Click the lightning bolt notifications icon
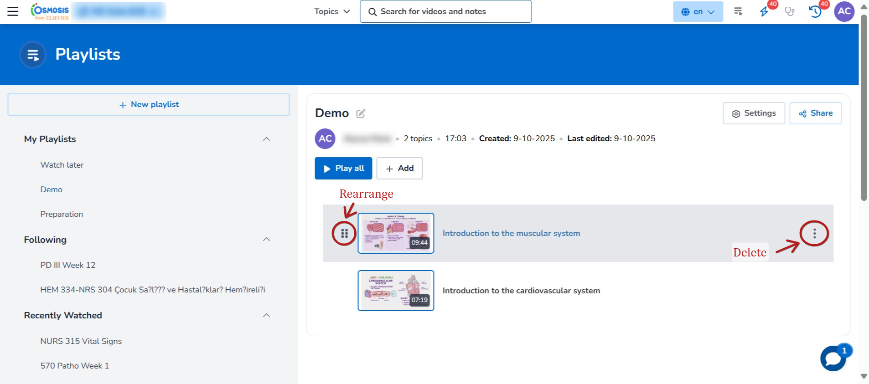 coord(764,12)
